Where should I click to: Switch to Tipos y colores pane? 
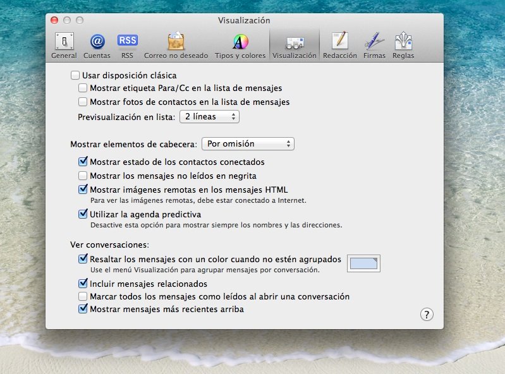pyautogui.click(x=240, y=45)
